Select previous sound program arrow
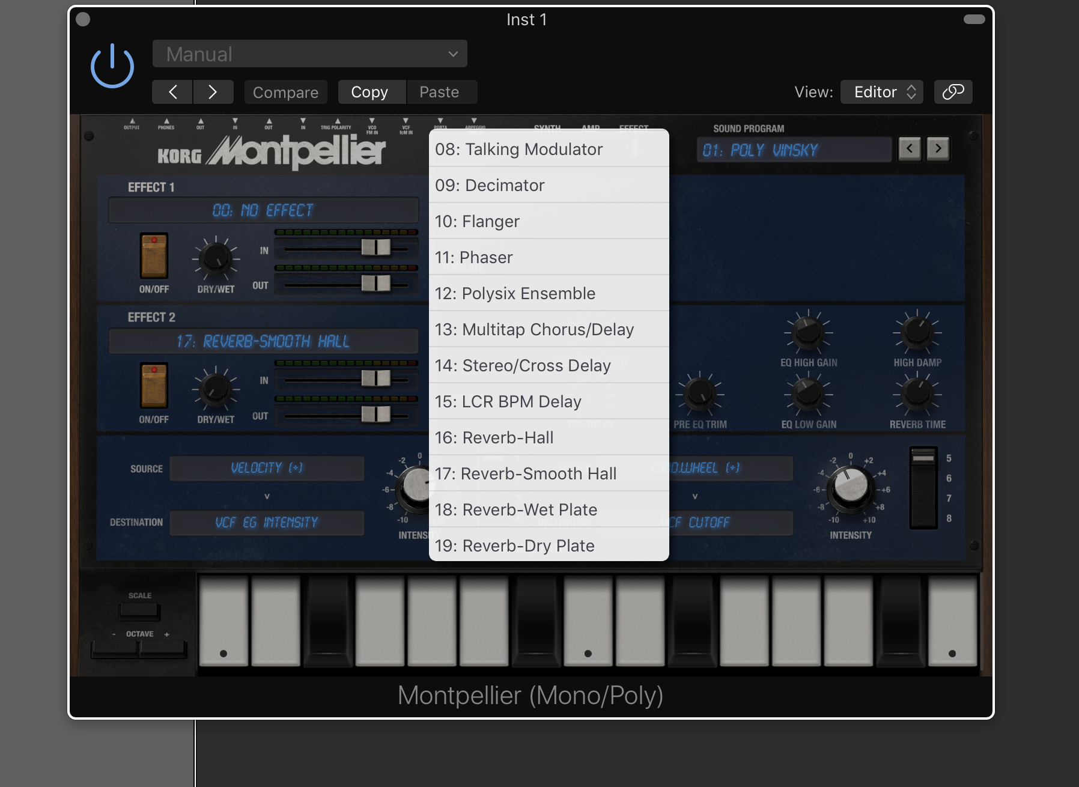The height and width of the screenshot is (787, 1079). pyautogui.click(x=910, y=149)
